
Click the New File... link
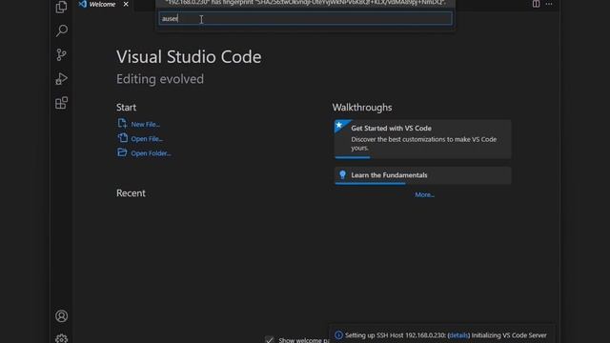pos(146,125)
